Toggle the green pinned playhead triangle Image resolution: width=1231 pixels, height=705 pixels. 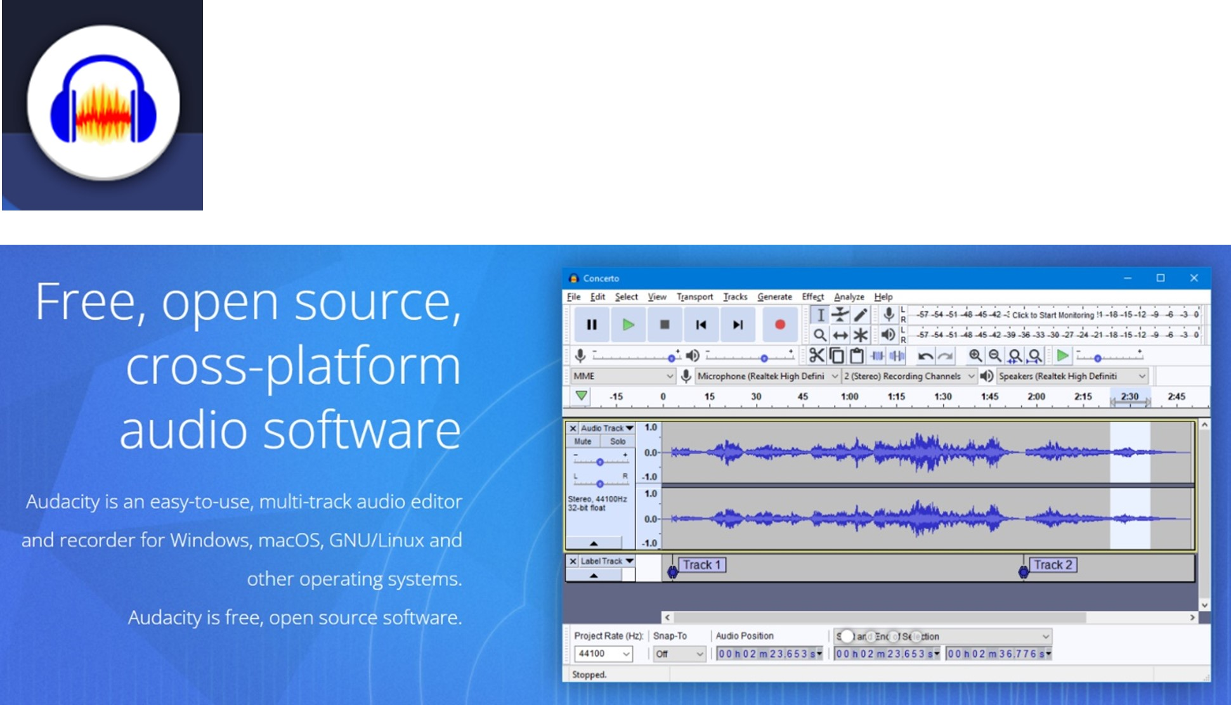pyautogui.click(x=581, y=396)
